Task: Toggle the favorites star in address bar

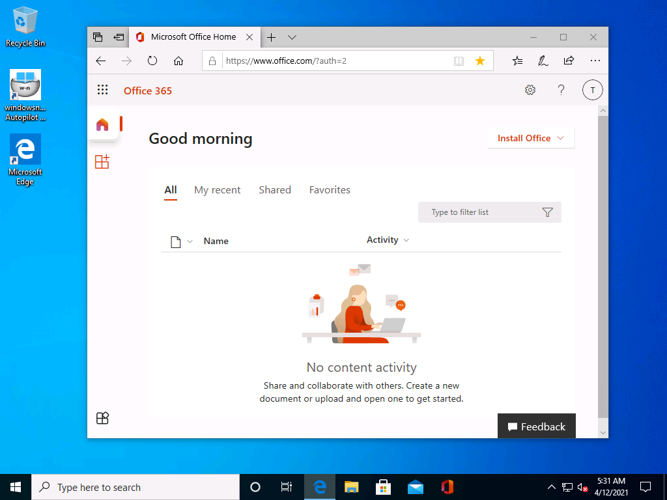Action: (x=480, y=61)
